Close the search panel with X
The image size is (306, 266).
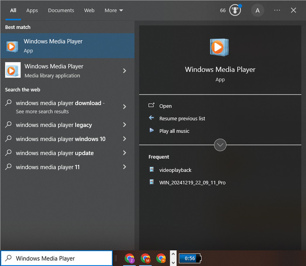(x=293, y=10)
